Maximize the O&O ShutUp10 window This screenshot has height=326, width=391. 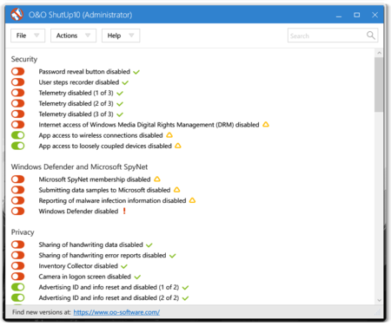pyautogui.click(x=357, y=15)
